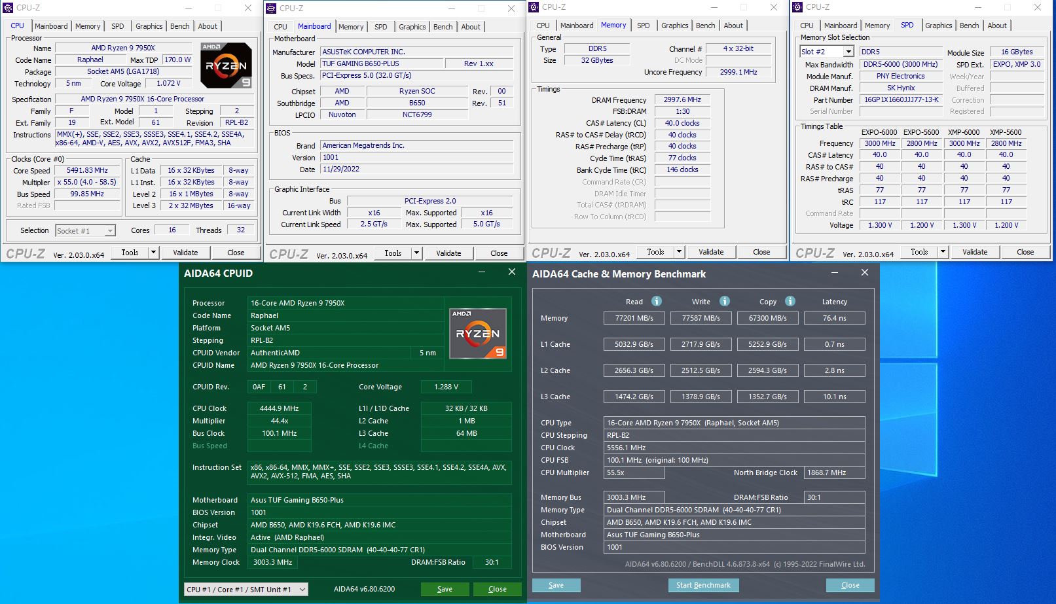Click the Memory Read value 77201 MB/s
Image resolution: width=1056 pixels, height=604 pixels.
(x=634, y=318)
